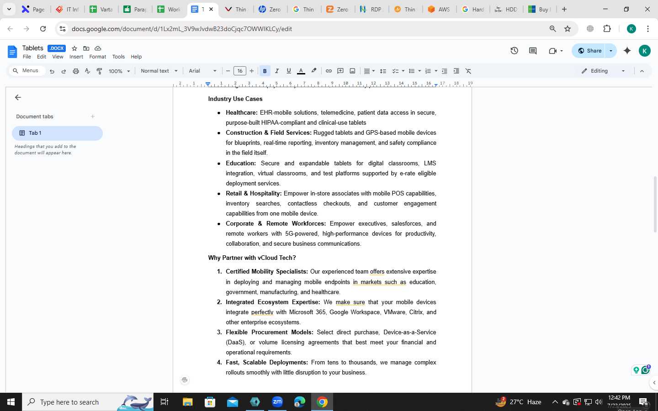Switch to the AWS browser tab

click(439, 9)
